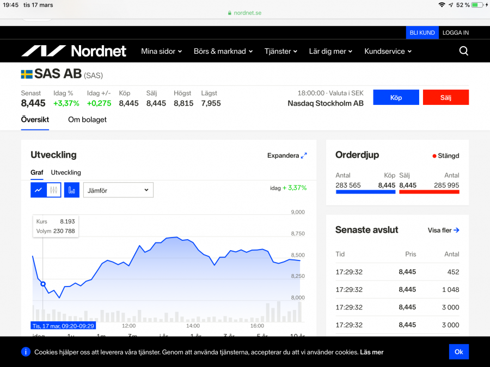Image resolution: width=490 pixels, height=367 pixels.
Task: Open the Om bolaget tab
Action: (87, 120)
